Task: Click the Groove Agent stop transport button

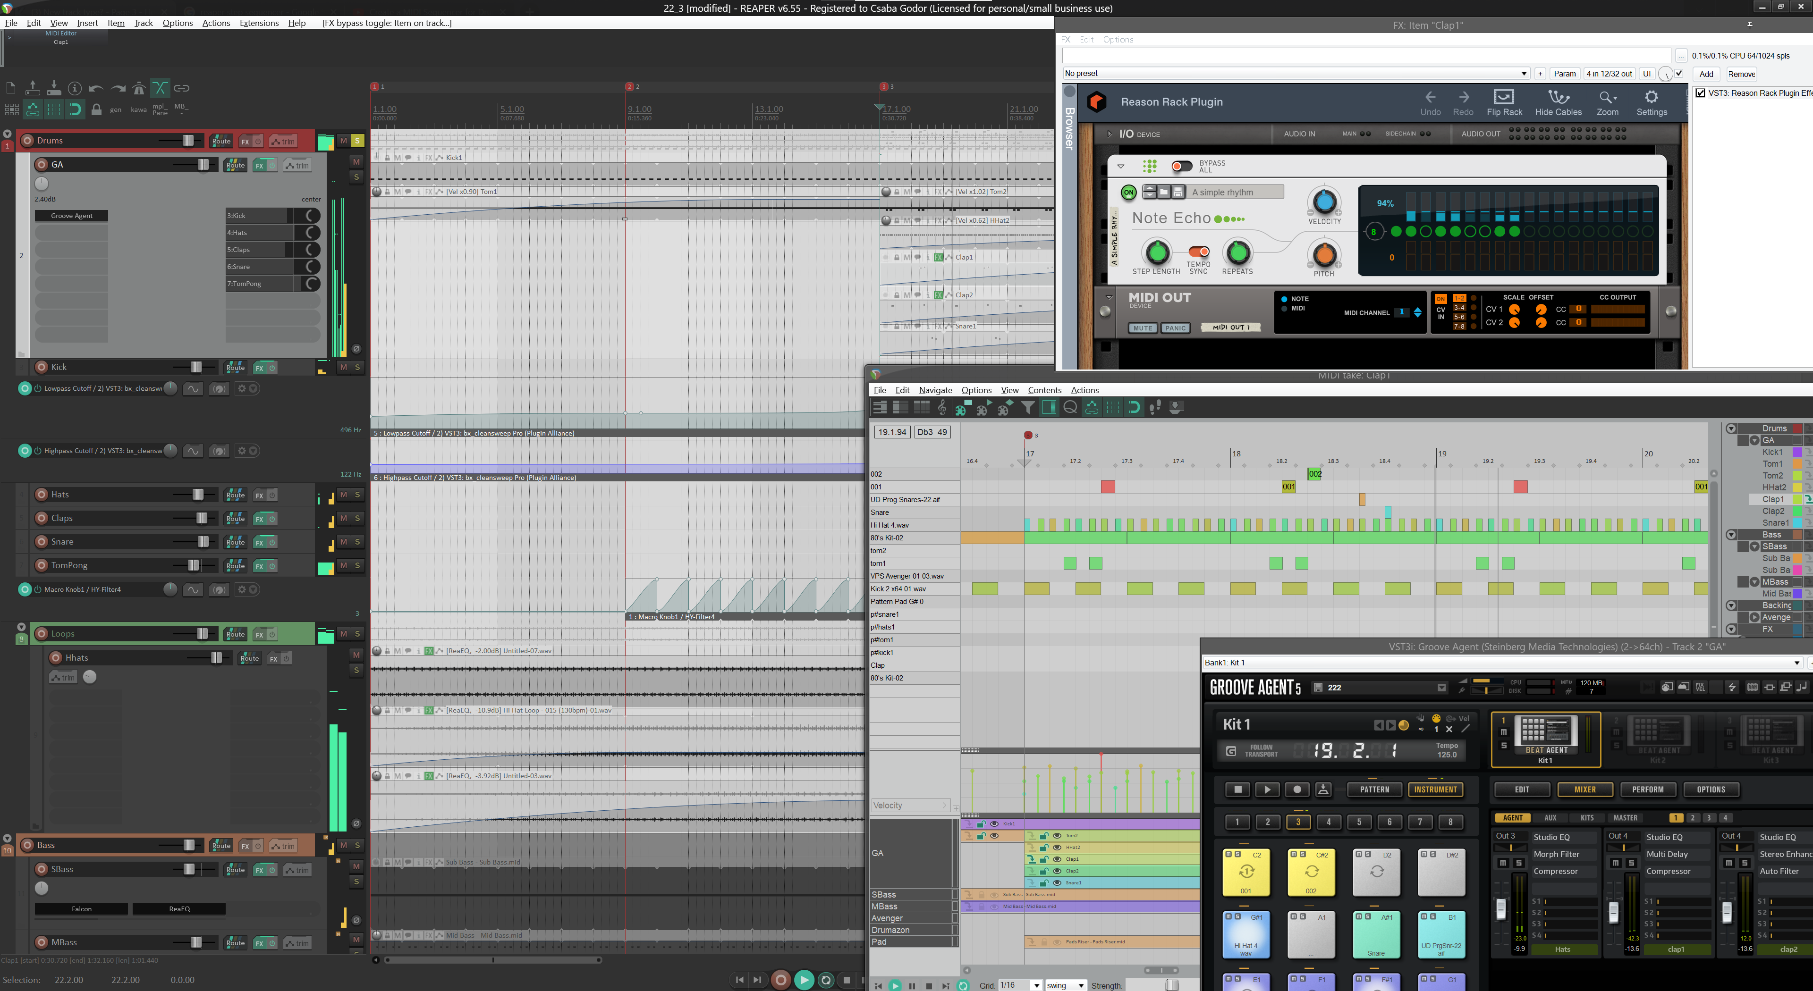Action: 1237,790
